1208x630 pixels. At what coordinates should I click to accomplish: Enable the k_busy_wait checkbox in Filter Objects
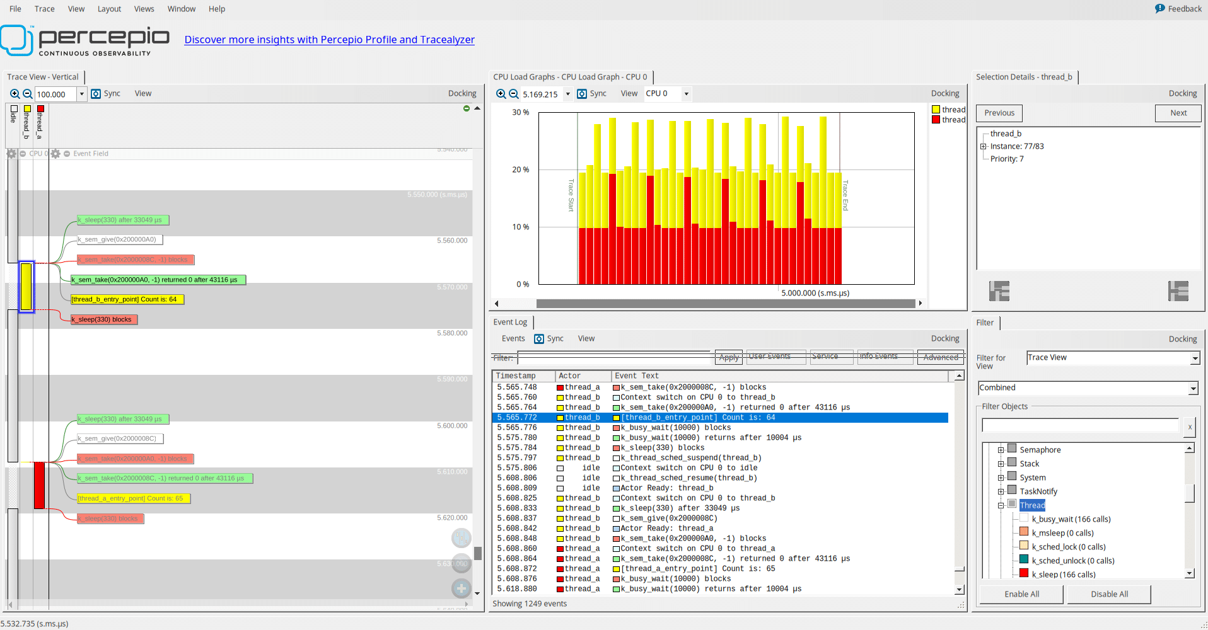pos(1024,518)
